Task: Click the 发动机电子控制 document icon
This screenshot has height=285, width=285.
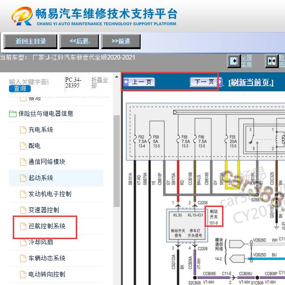Action: coord(23,194)
